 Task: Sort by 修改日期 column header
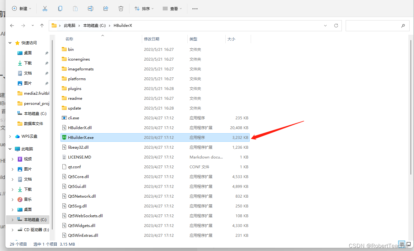click(x=152, y=39)
